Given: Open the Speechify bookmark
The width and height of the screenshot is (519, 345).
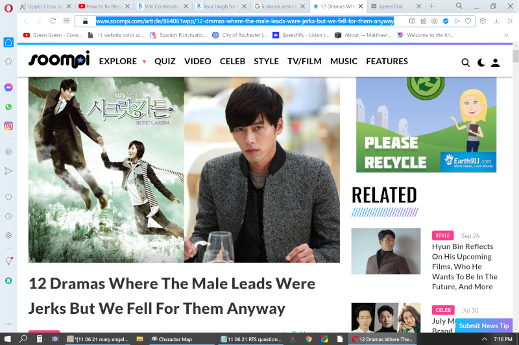Looking at the screenshot, I should (301, 35).
